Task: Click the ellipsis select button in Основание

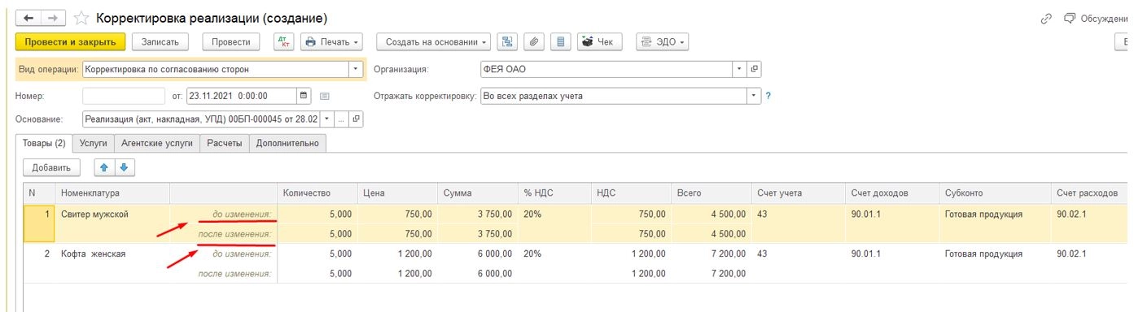Action: [342, 119]
